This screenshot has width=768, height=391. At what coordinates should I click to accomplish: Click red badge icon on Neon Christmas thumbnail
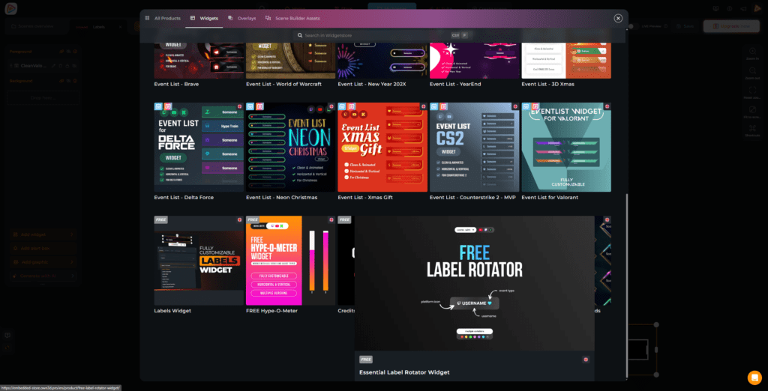click(x=259, y=107)
